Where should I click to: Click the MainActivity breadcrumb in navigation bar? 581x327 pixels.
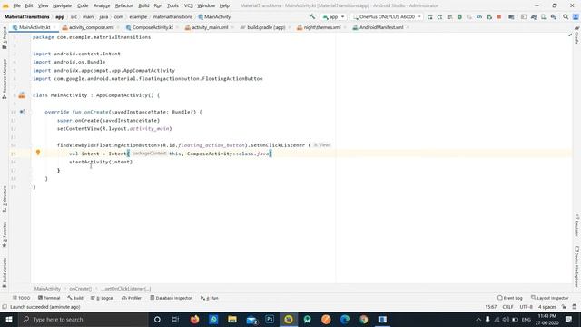(x=214, y=16)
